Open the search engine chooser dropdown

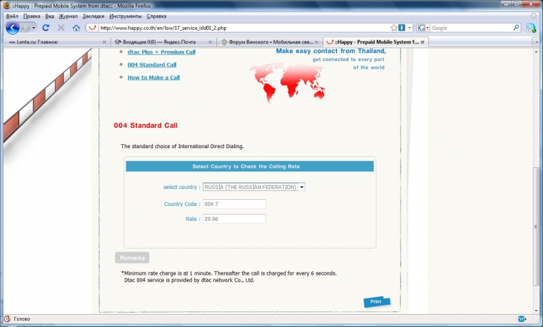[423, 28]
